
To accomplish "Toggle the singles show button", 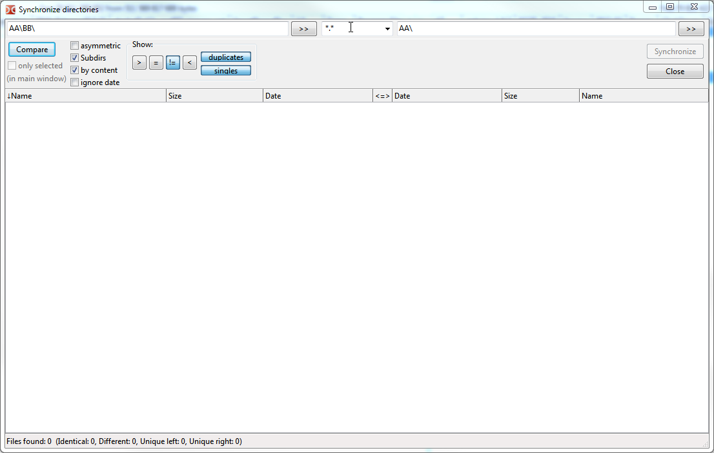I will pyautogui.click(x=226, y=71).
